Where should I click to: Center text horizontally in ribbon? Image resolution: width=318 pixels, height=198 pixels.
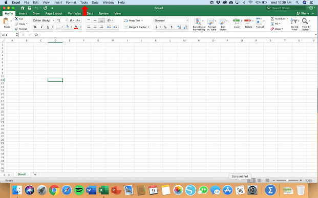click(95, 27)
